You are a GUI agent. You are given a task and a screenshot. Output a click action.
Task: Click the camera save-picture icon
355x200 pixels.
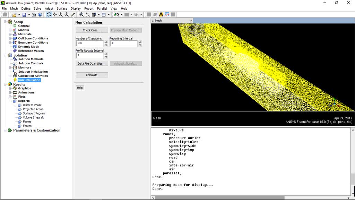[34, 15]
